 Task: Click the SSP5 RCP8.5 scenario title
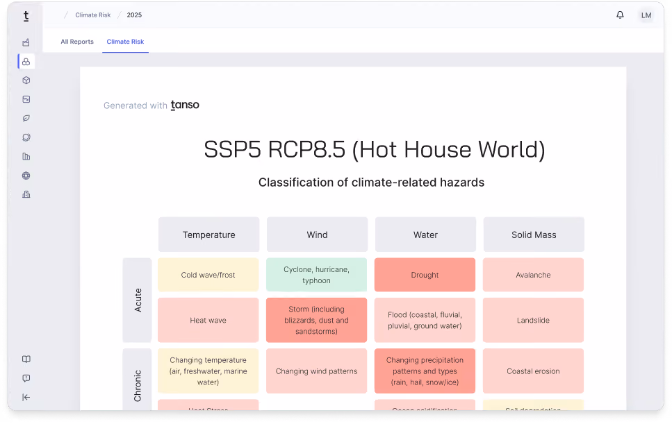click(374, 150)
